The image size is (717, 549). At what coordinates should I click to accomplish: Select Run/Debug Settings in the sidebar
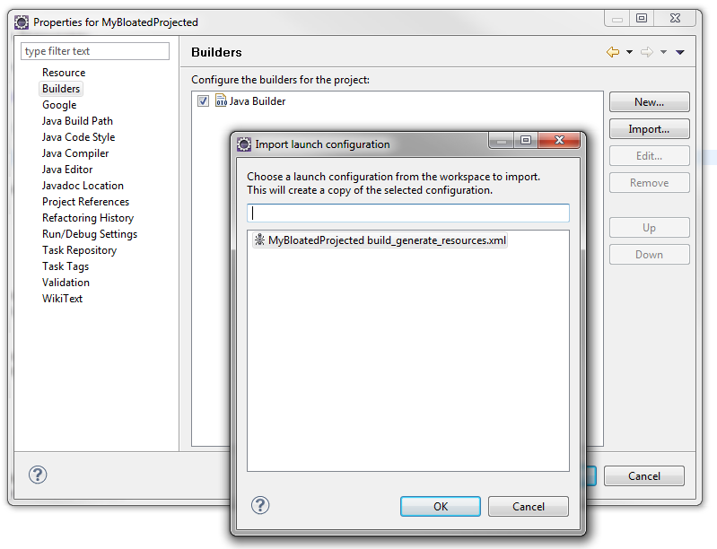tap(90, 234)
